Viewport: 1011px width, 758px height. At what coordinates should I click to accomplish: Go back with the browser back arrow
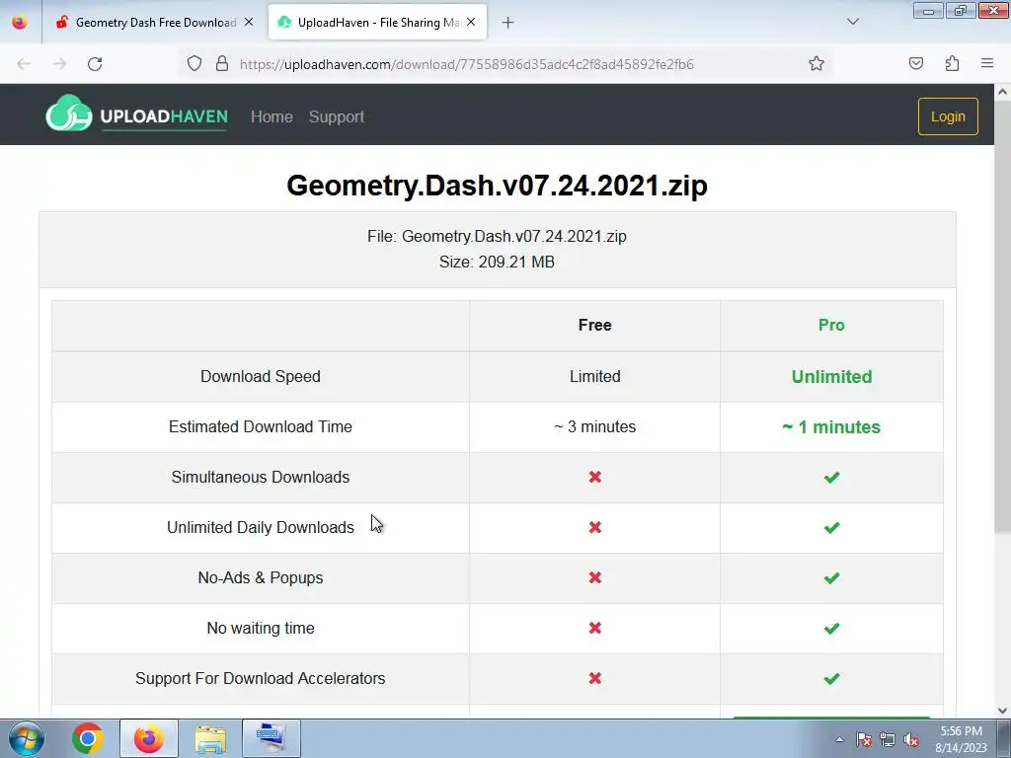click(x=24, y=64)
